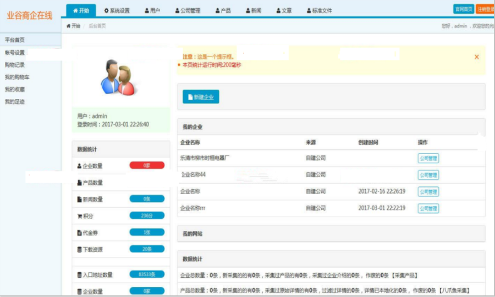495x297 pixels.
Task: Click the 后台首页 breadcrumb item
Action: point(97,26)
